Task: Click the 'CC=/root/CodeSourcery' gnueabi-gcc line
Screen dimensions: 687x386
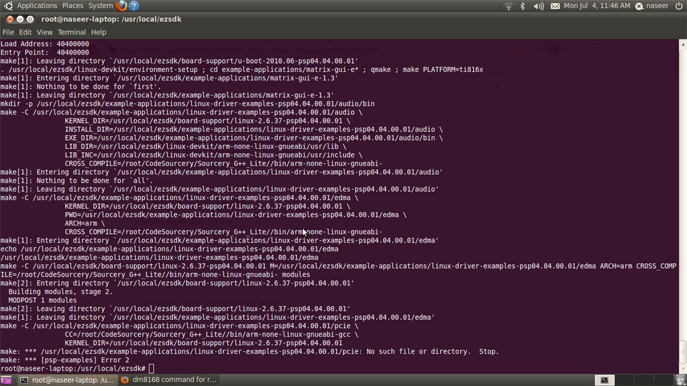Action: [212, 335]
